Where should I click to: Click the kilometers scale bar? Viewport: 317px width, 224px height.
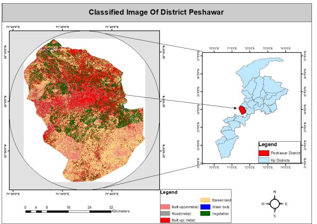69,211
